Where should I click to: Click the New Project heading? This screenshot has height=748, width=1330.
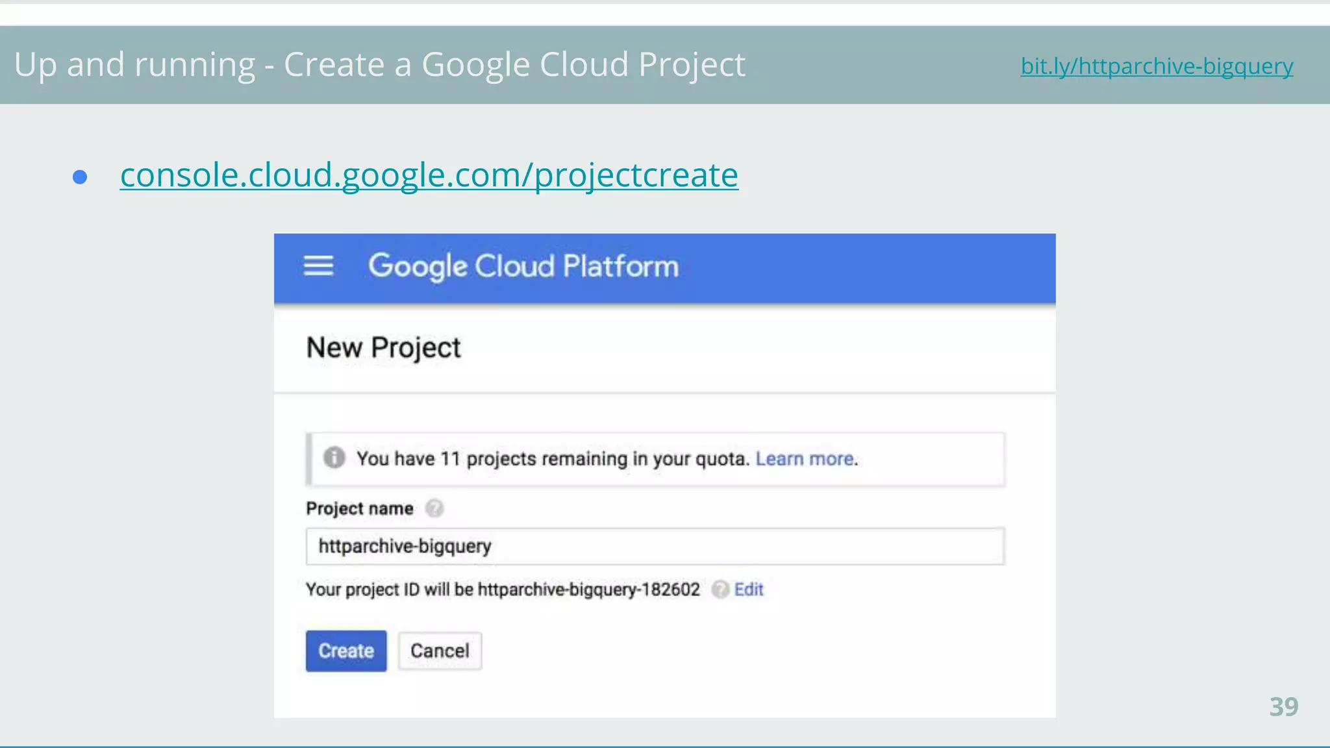click(383, 348)
